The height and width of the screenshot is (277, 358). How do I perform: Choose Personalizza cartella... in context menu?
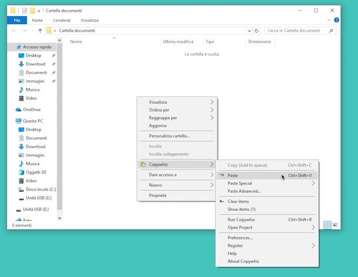(177, 136)
